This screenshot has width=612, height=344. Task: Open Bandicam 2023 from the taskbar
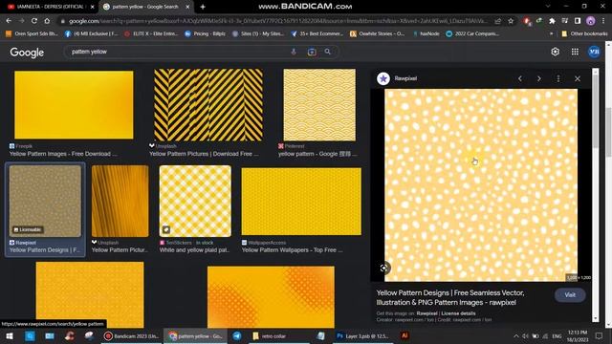coord(131,335)
